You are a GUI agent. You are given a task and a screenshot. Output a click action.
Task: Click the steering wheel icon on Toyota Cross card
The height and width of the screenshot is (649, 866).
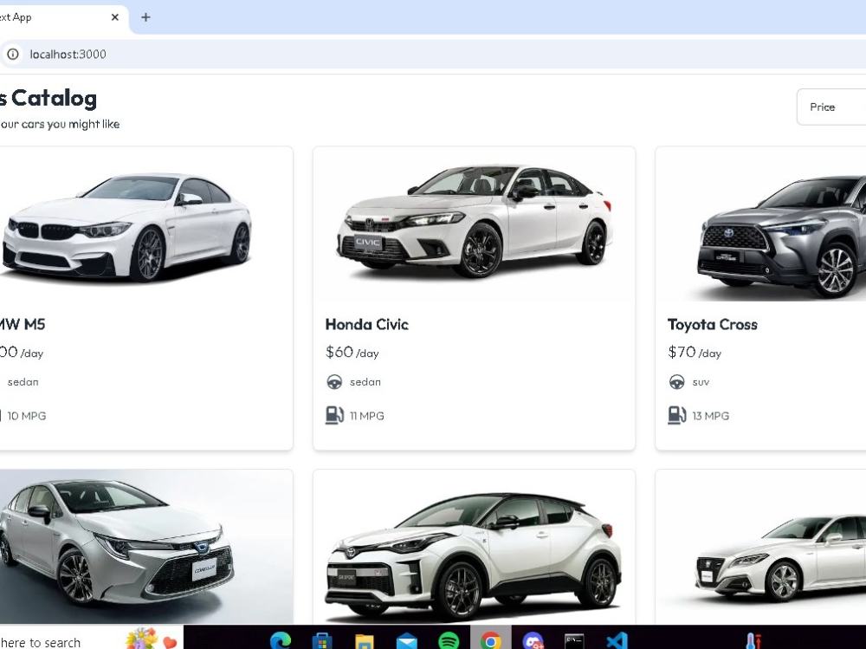pos(676,382)
